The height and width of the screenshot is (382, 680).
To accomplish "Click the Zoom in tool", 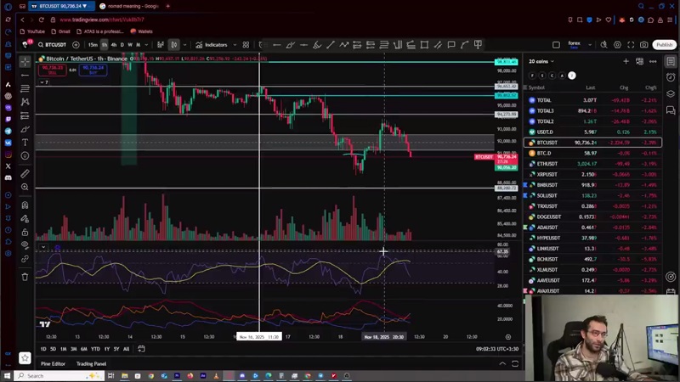I will point(25,187).
